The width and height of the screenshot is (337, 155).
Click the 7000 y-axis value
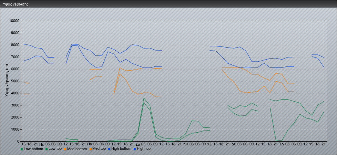pyautogui.click(x=15, y=57)
